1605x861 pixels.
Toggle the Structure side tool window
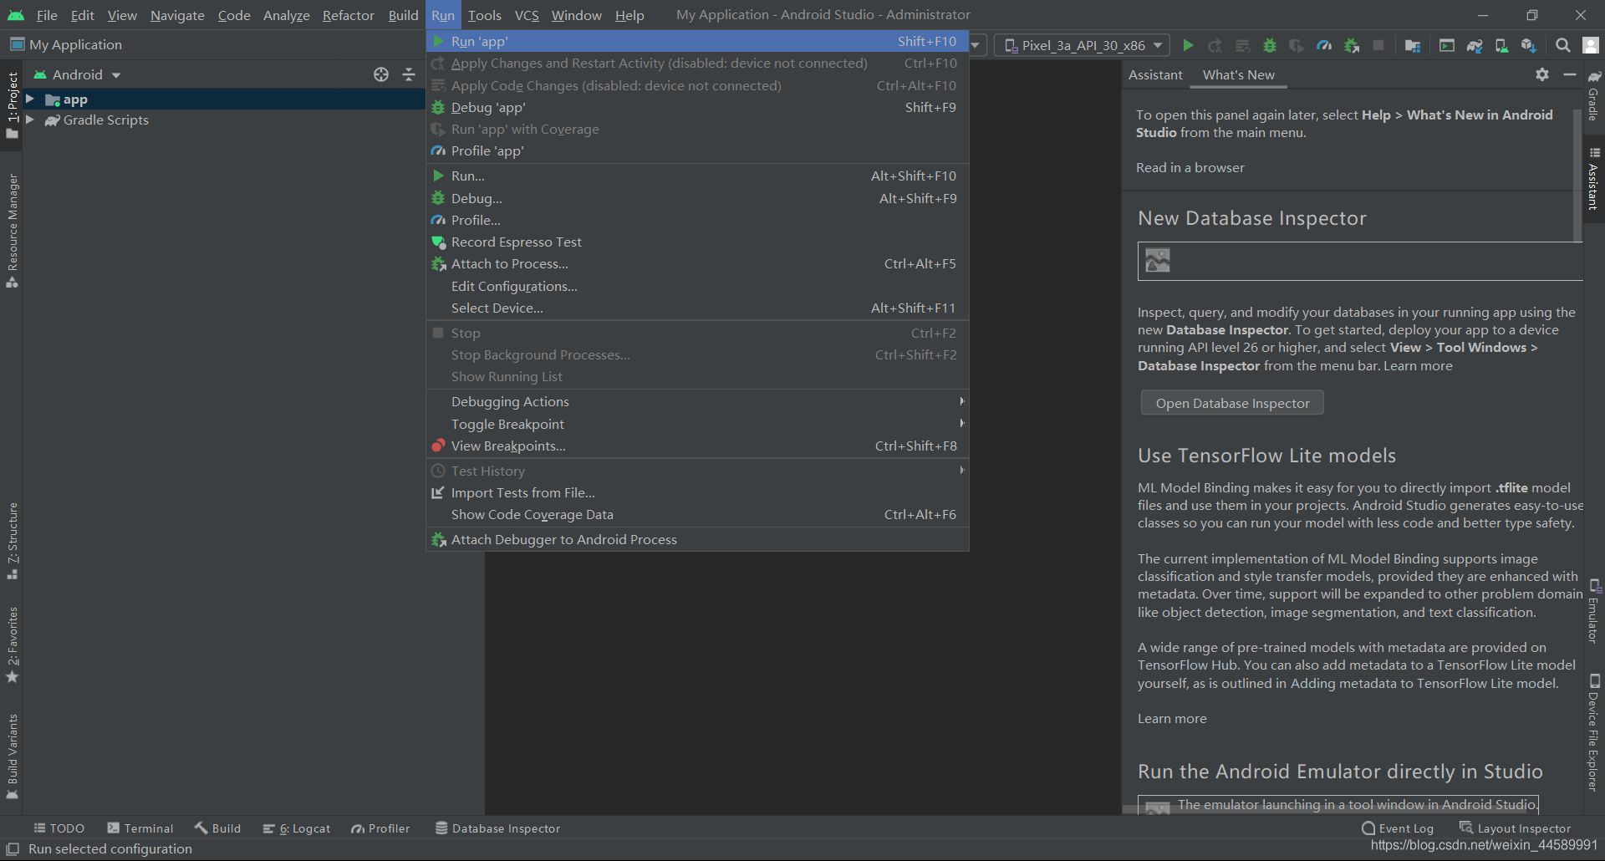[x=12, y=541]
